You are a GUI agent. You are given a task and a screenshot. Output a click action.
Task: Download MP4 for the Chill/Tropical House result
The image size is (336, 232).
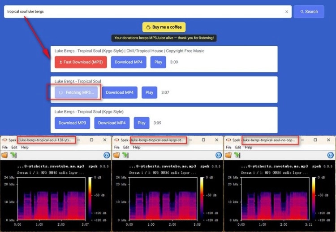[x=129, y=62]
